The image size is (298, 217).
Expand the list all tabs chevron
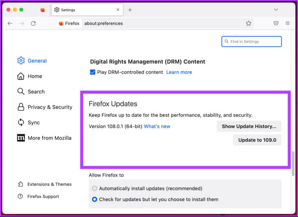(x=276, y=10)
